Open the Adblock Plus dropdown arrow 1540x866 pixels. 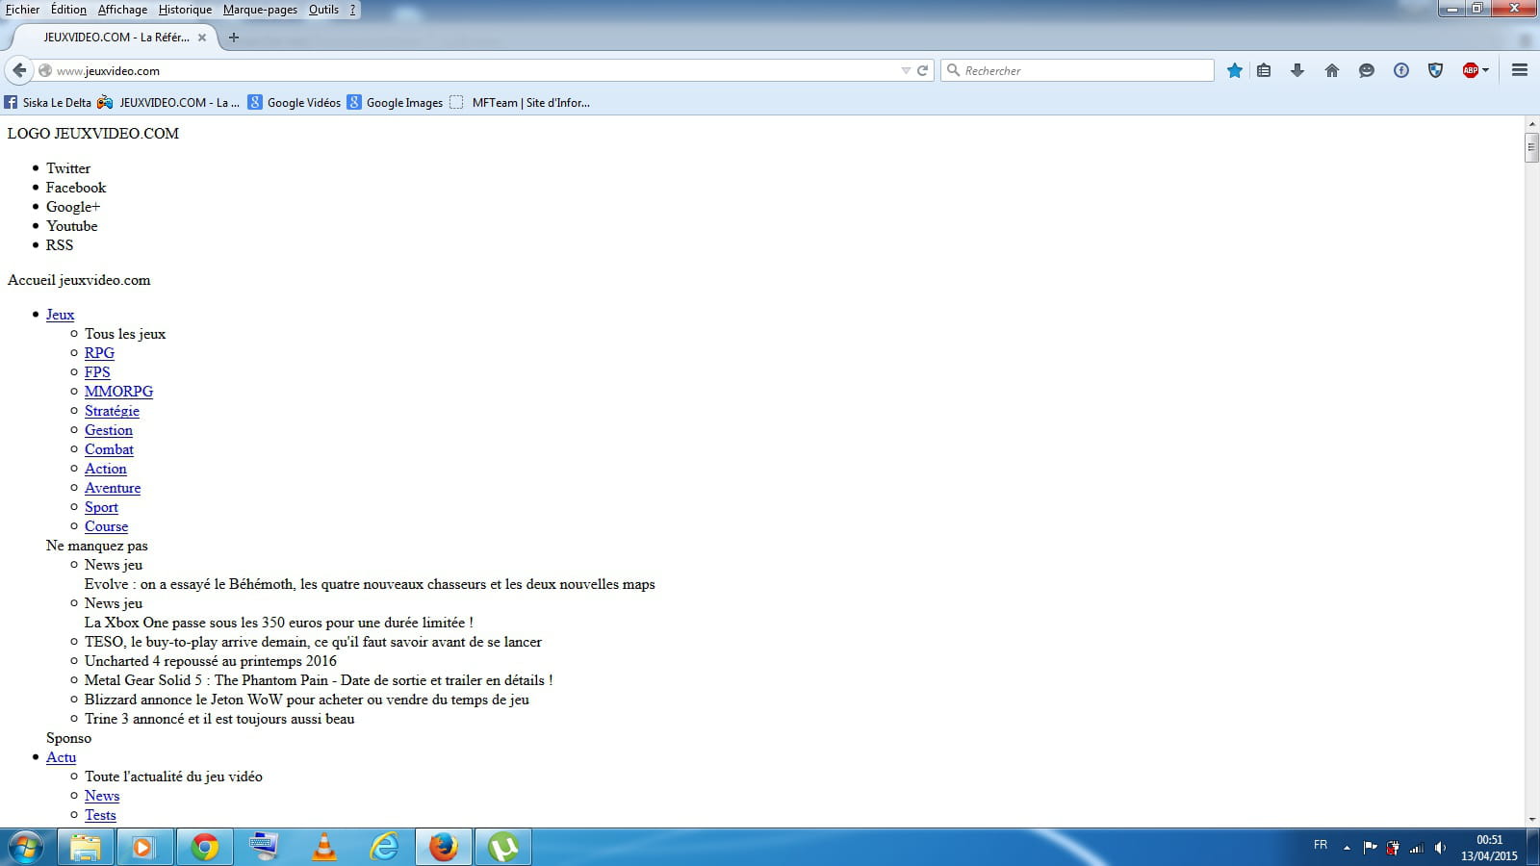coord(1485,70)
